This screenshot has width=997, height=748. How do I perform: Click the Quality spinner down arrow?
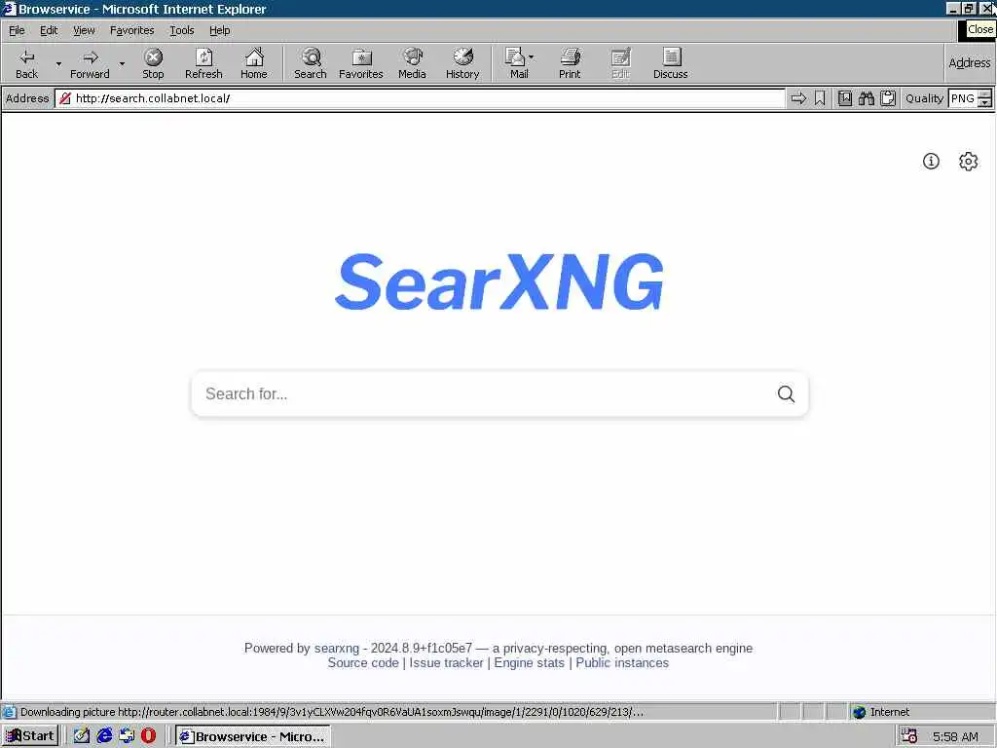[x=985, y=103]
